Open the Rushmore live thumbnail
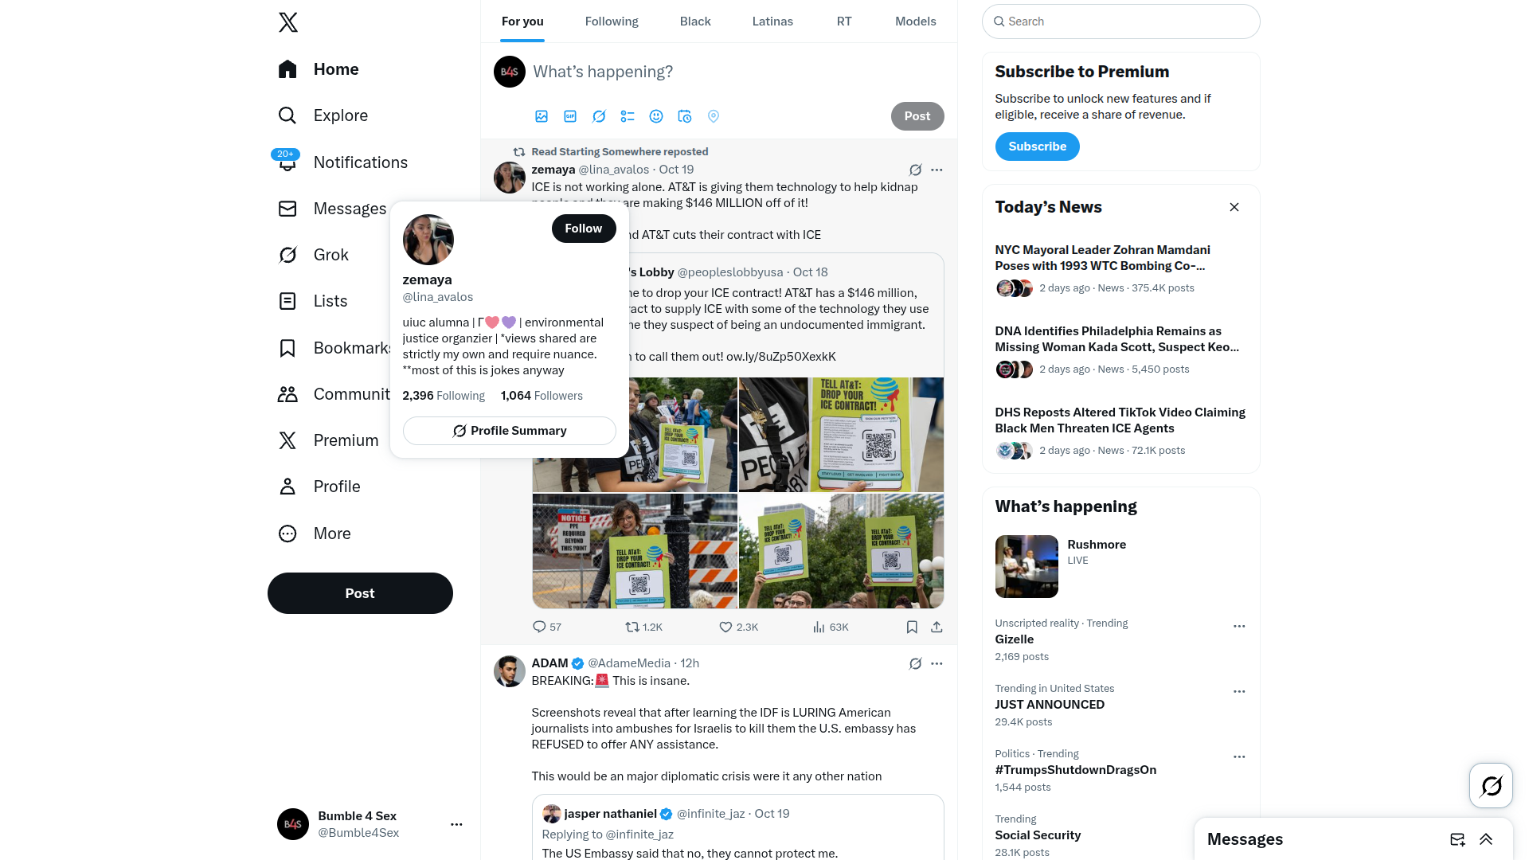 pyautogui.click(x=1027, y=566)
